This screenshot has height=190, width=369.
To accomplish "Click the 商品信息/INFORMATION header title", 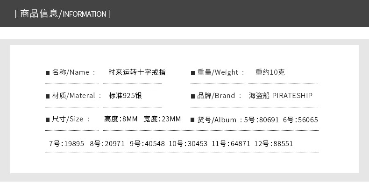I will click(x=63, y=14).
